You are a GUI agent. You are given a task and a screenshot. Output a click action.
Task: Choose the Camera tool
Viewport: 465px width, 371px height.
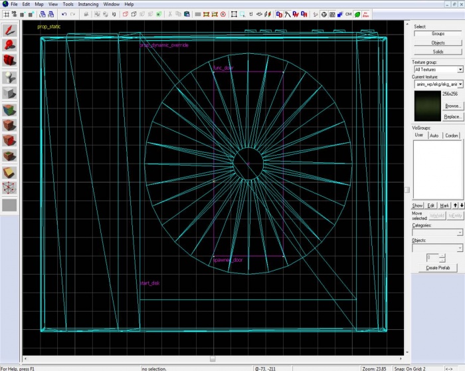(x=9, y=61)
